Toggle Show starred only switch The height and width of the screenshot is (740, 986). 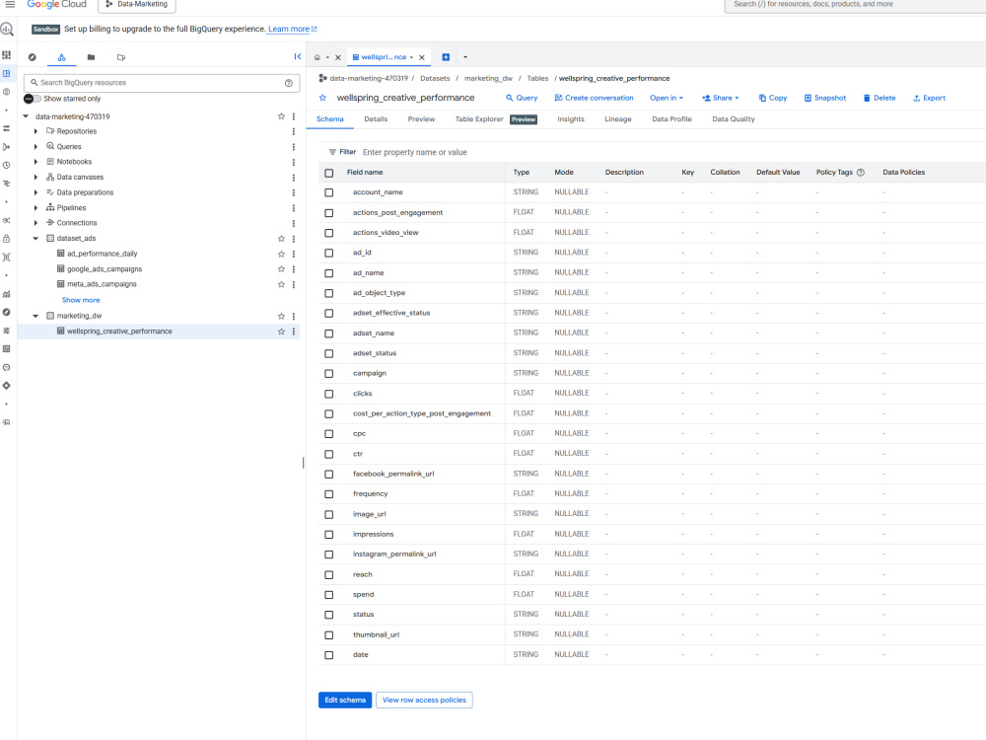coord(33,99)
